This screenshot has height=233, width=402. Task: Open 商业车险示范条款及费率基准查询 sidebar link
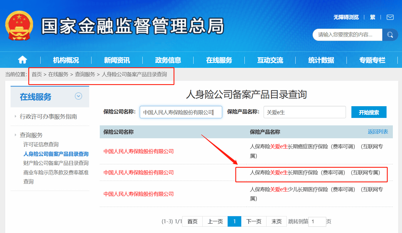coord(56,177)
